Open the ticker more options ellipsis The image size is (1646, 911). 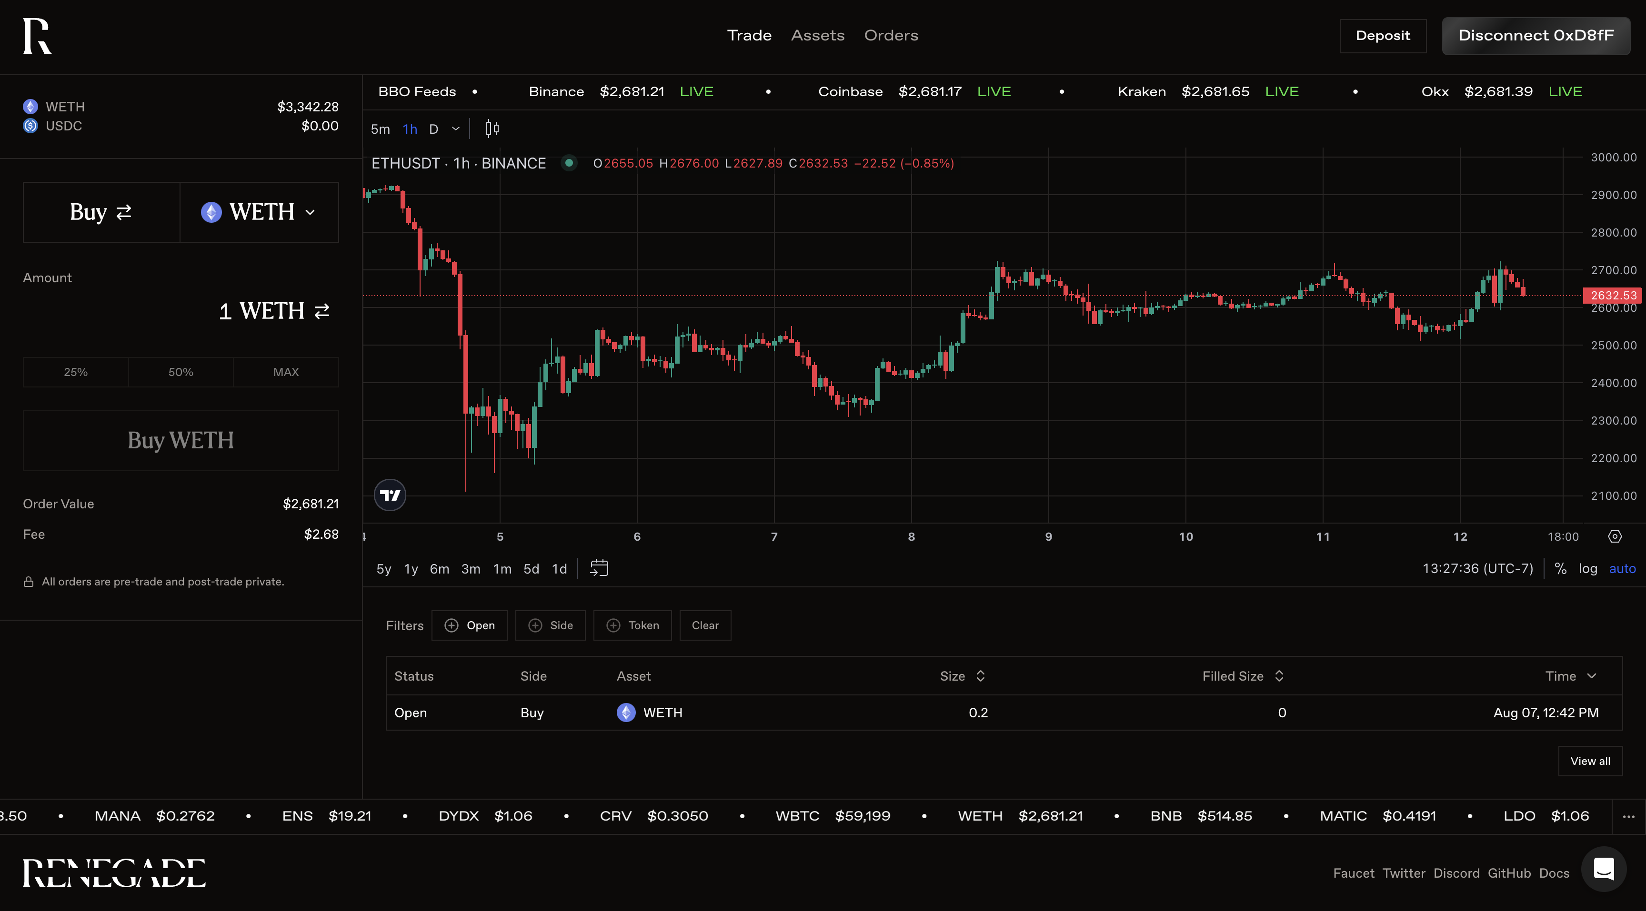coord(1629,816)
